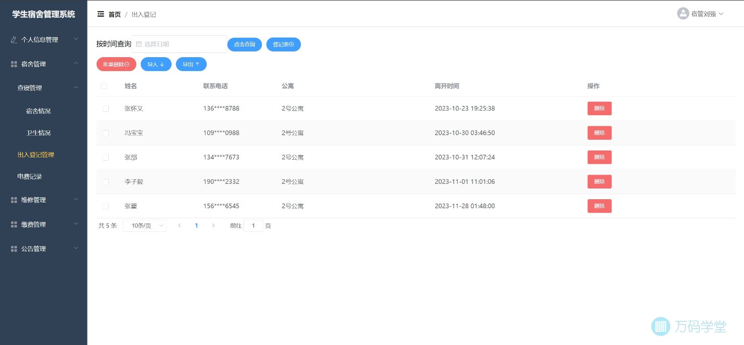The width and height of the screenshot is (744, 345).
Task: Click the next page arrow
Action: tap(213, 226)
